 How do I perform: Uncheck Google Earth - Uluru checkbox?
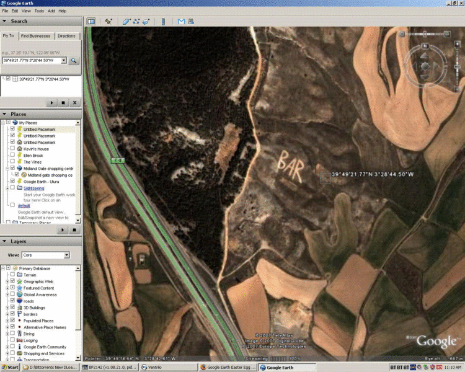click(12, 181)
